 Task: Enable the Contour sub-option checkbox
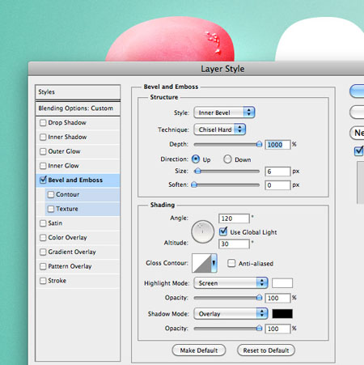(x=51, y=194)
